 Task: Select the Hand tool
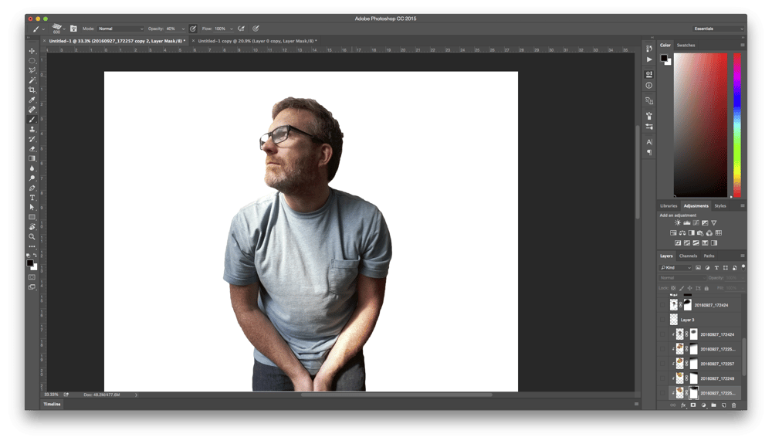[x=32, y=227]
